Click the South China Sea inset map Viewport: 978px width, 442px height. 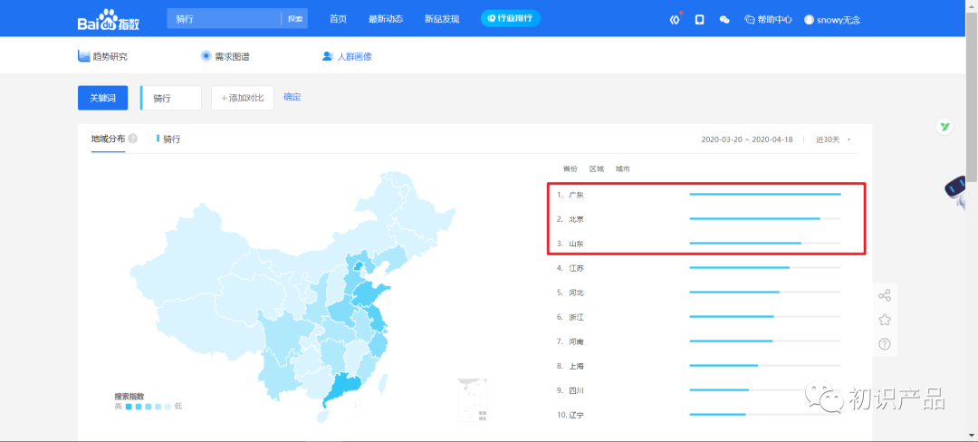click(x=472, y=399)
